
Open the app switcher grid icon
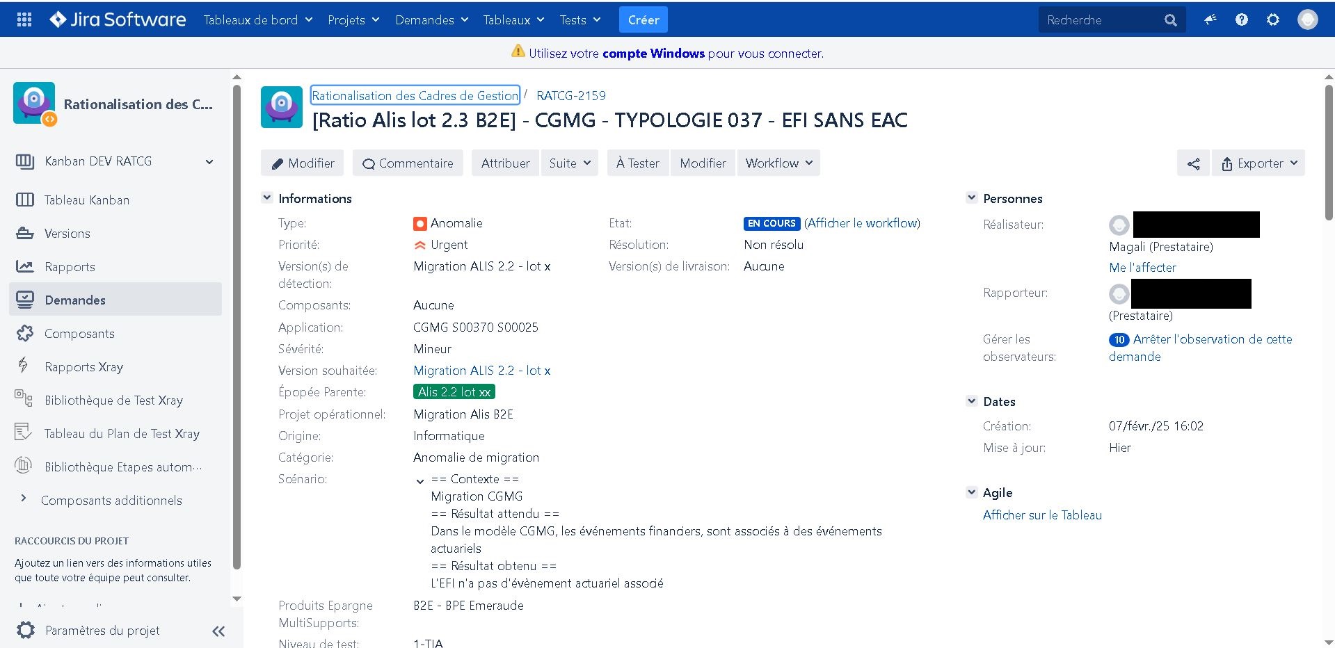pos(24,19)
